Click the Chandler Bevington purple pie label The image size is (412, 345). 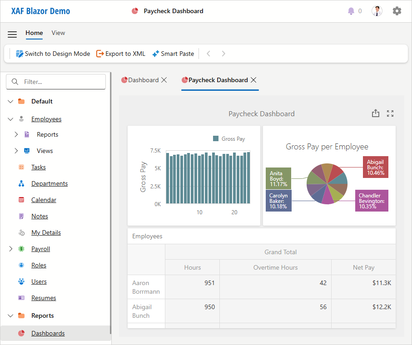[372, 201]
